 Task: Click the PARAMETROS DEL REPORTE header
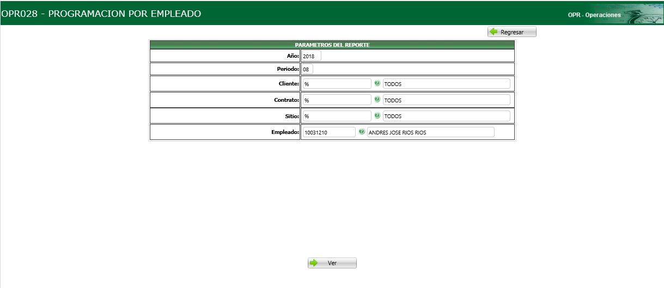[332, 45]
